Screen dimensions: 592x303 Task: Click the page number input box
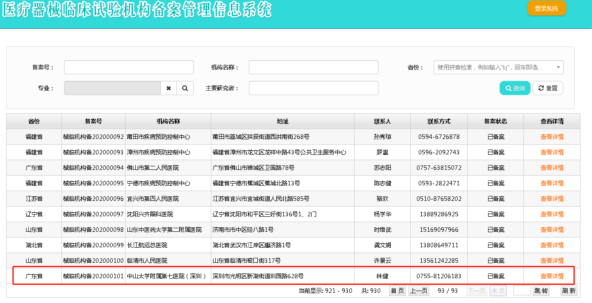pyautogui.click(x=522, y=291)
